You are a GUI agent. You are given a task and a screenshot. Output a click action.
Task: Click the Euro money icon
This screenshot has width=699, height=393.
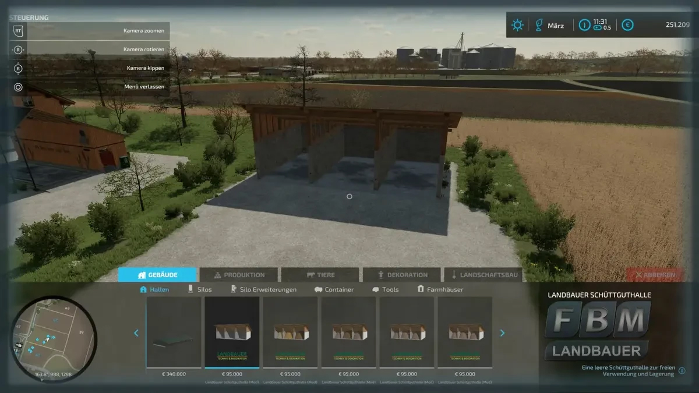627,25
